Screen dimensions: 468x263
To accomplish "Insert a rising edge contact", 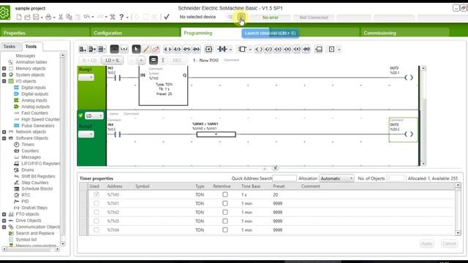I will tap(187, 49).
